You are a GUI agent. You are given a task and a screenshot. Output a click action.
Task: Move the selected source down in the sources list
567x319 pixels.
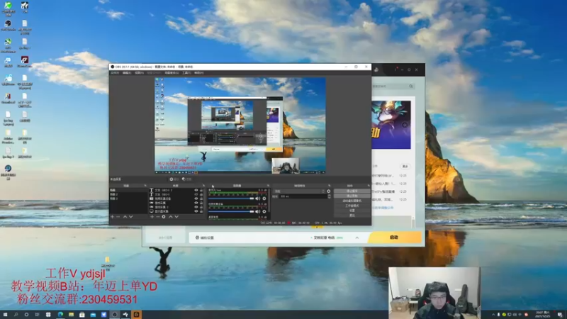click(176, 217)
